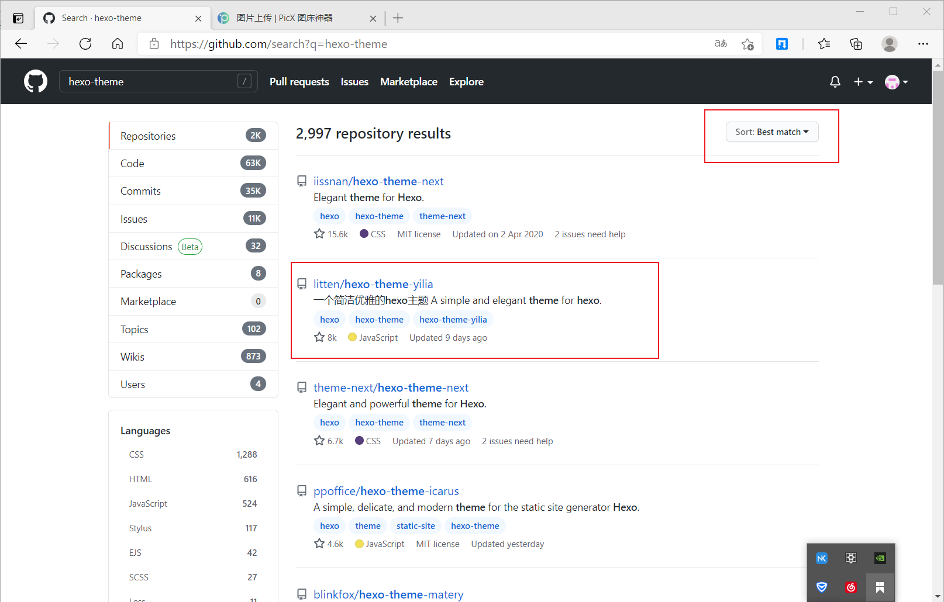Image resolution: width=944 pixels, height=602 pixels.
Task: Open ppoffice/hexo-theme-icarus repository
Action: tap(386, 491)
